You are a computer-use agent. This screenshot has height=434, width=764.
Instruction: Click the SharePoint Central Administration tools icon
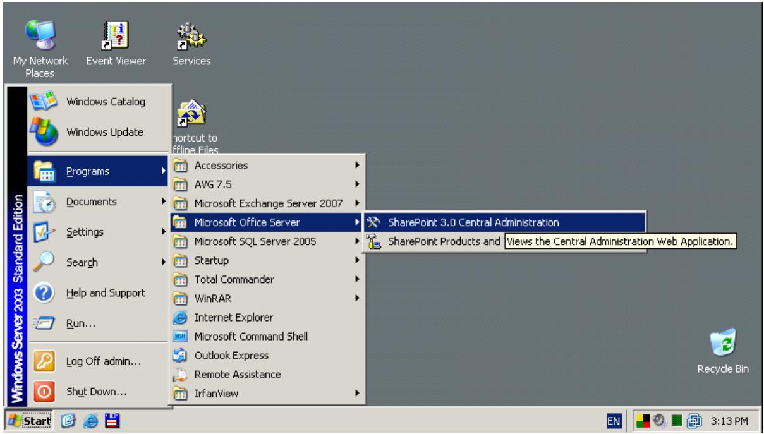(372, 222)
